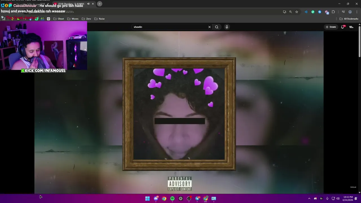Open Chrome media controls icon
Image resolution: width=361 pixels, height=203 pixels.
343,12
